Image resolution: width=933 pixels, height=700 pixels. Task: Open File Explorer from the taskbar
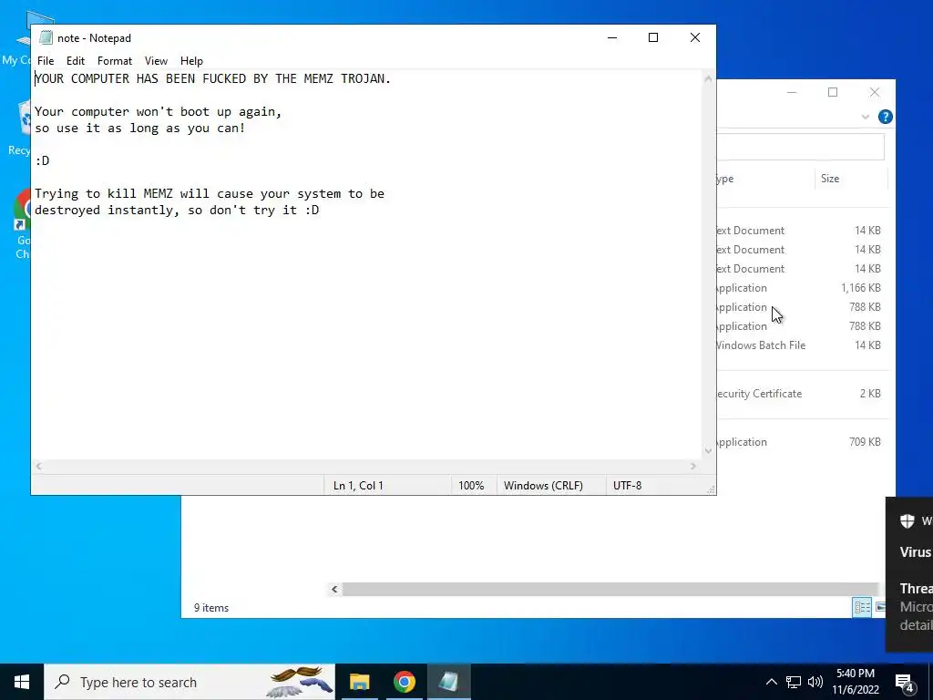pos(359,682)
